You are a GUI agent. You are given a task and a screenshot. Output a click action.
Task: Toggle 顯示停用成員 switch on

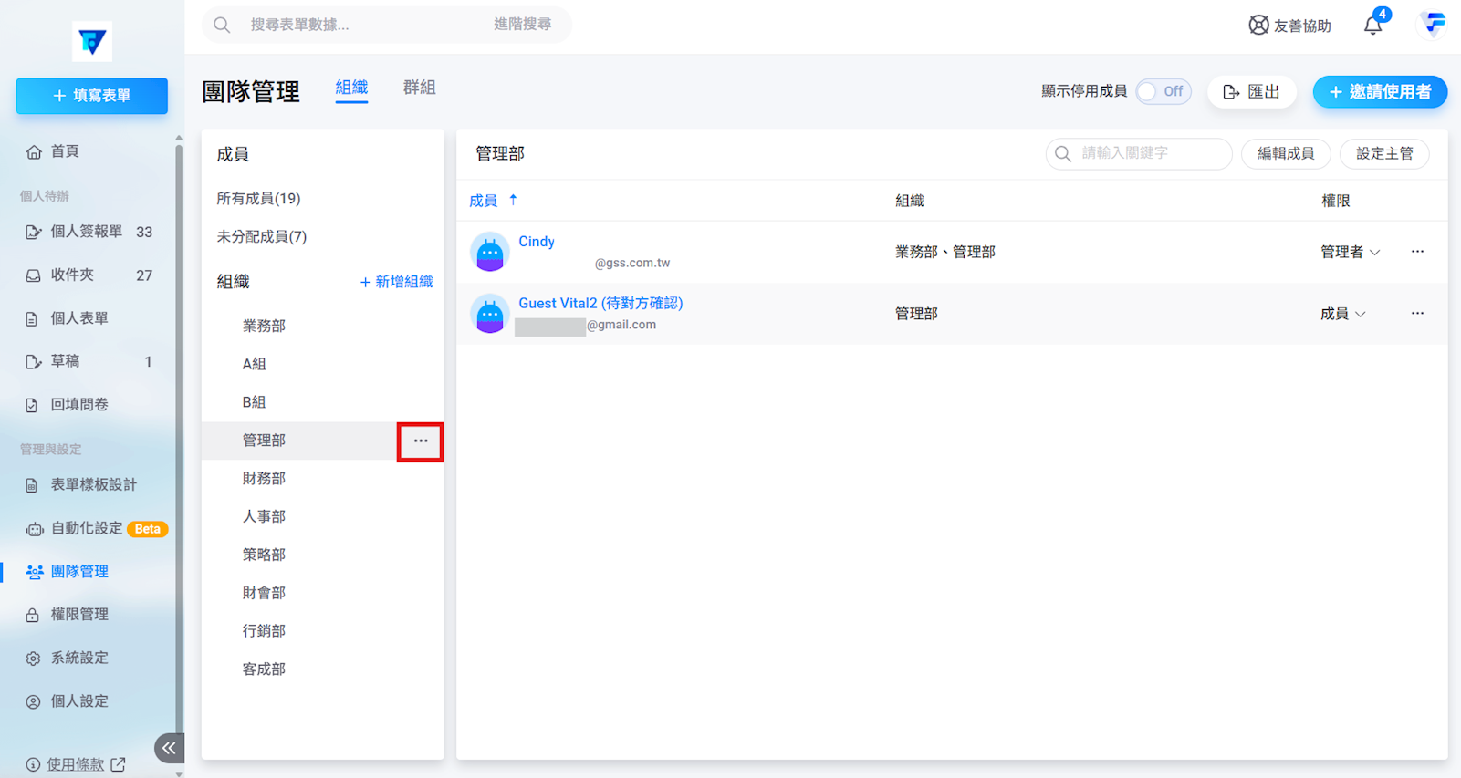[1164, 92]
